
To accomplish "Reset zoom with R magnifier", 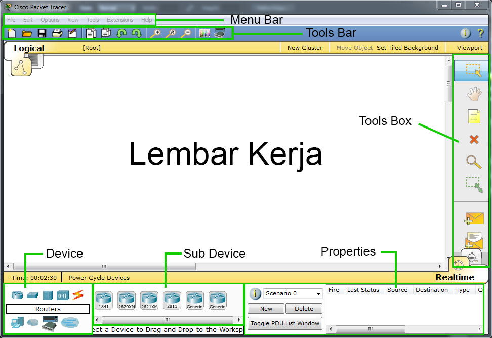I will 171,33.
